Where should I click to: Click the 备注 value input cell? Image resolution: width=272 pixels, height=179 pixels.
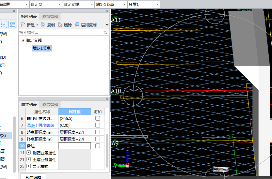coord(75,146)
